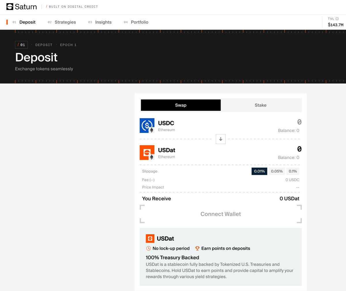
Task: Click the '0 USDat' receive amount
Action: [x=289, y=199]
